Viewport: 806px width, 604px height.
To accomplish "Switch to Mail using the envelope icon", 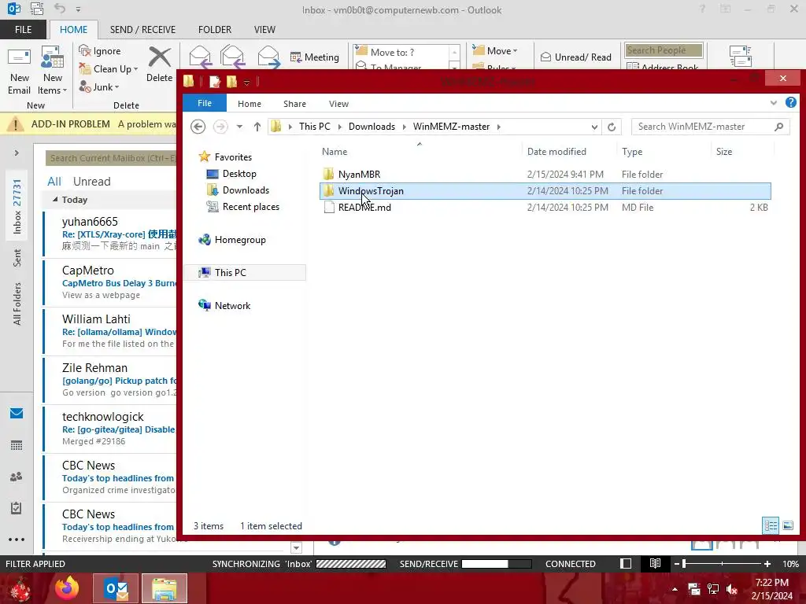I will click(17, 414).
